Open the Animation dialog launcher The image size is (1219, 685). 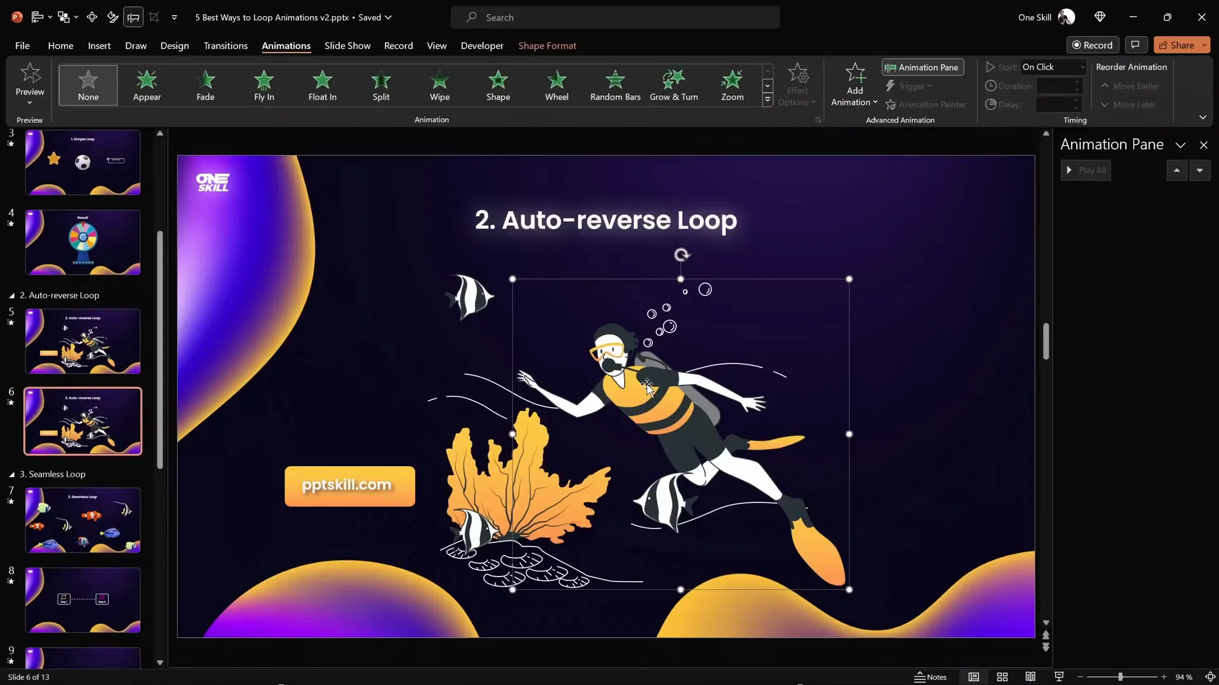818,120
